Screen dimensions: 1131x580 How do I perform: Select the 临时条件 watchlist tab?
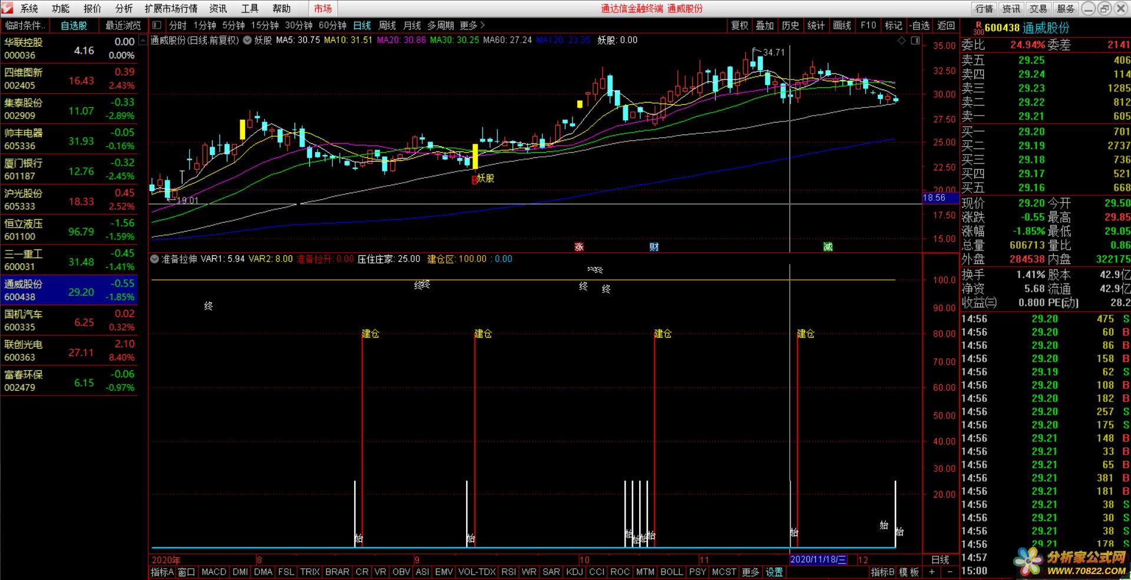pyautogui.click(x=24, y=25)
